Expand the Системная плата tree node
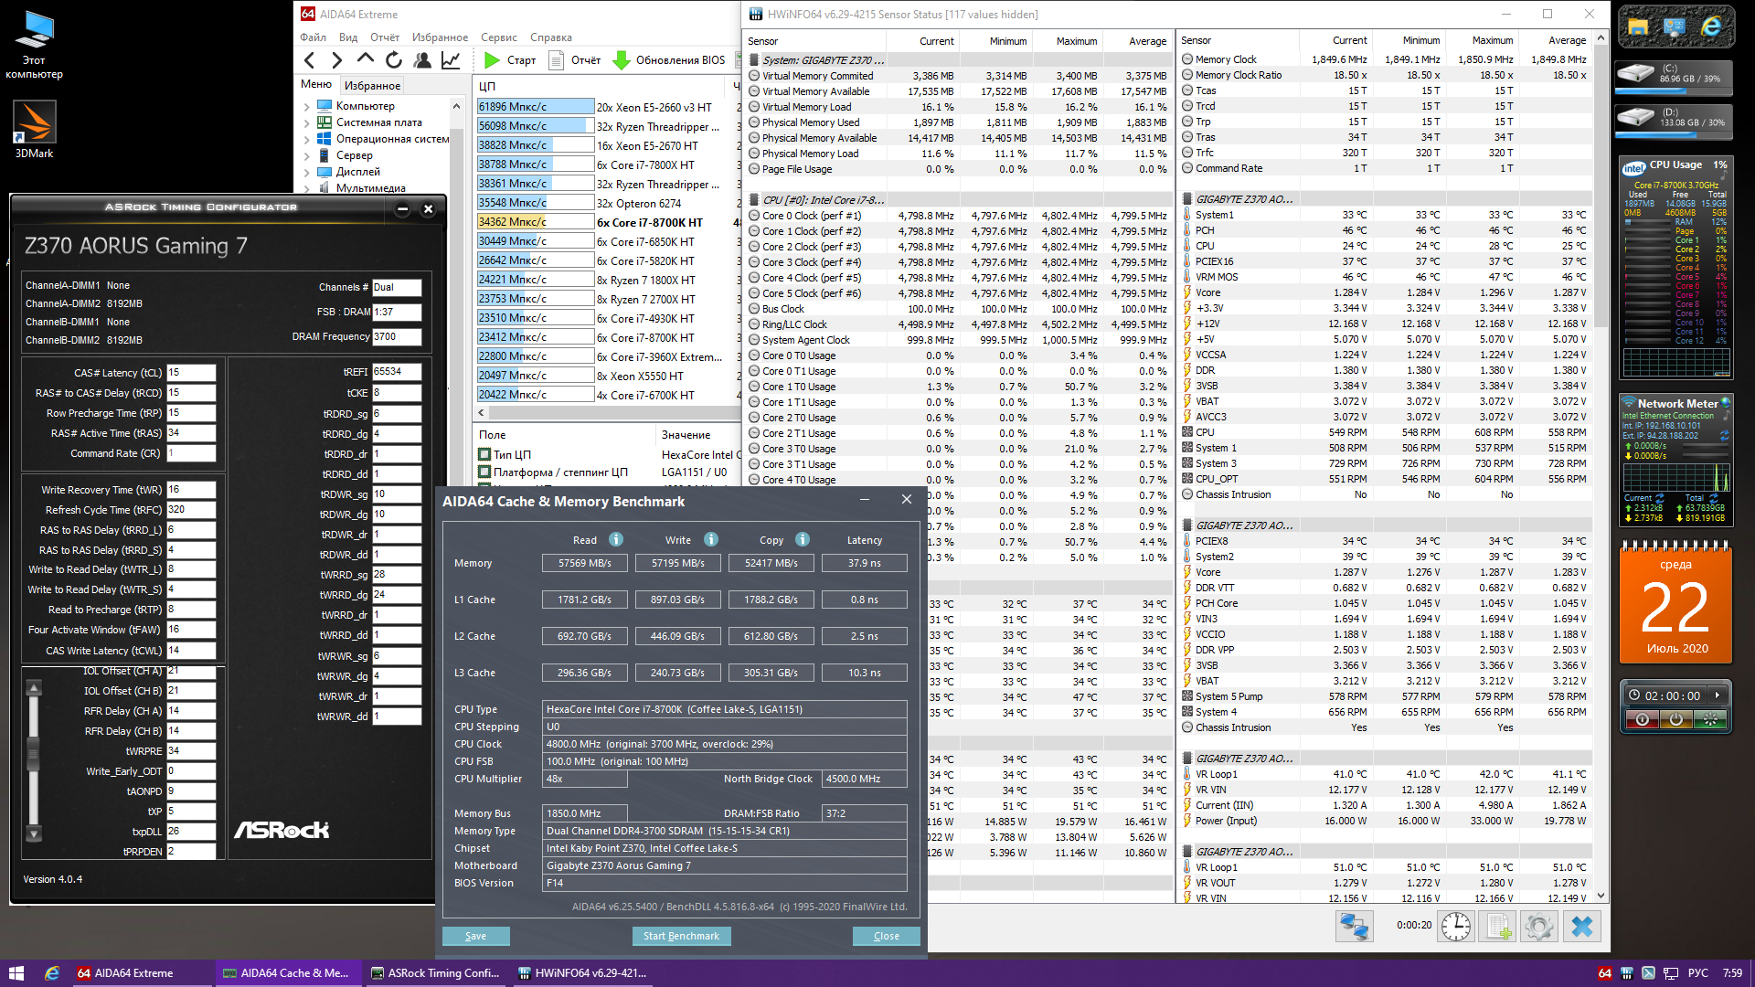Viewport: 1755px width, 987px height. pos(307,122)
